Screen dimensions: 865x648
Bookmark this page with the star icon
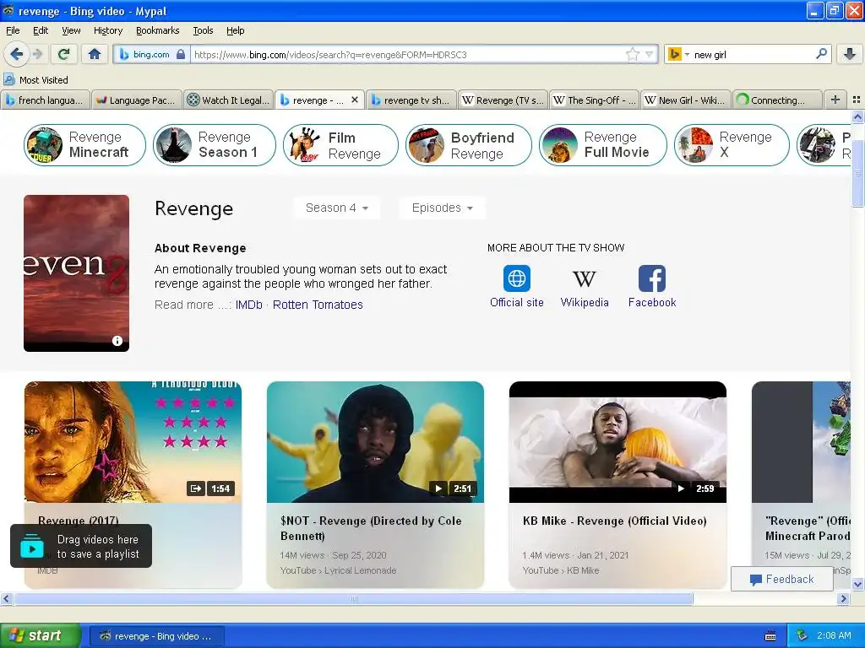point(632,54)
